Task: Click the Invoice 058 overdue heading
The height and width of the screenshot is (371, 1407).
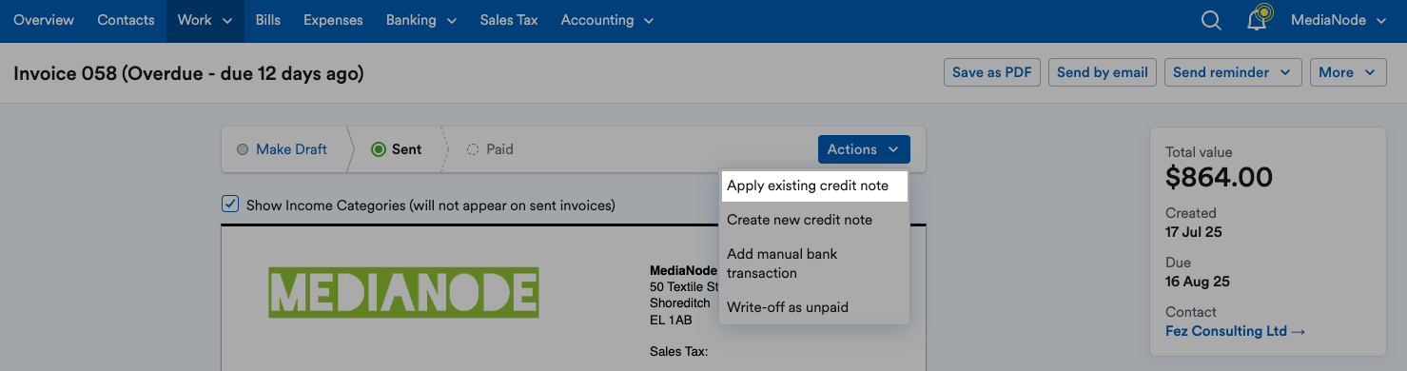Action: click(x=188, y=73)
